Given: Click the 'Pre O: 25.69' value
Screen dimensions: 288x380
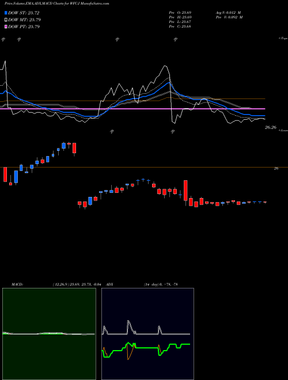Looking at the screenshot, I should (x=180, y=13).
